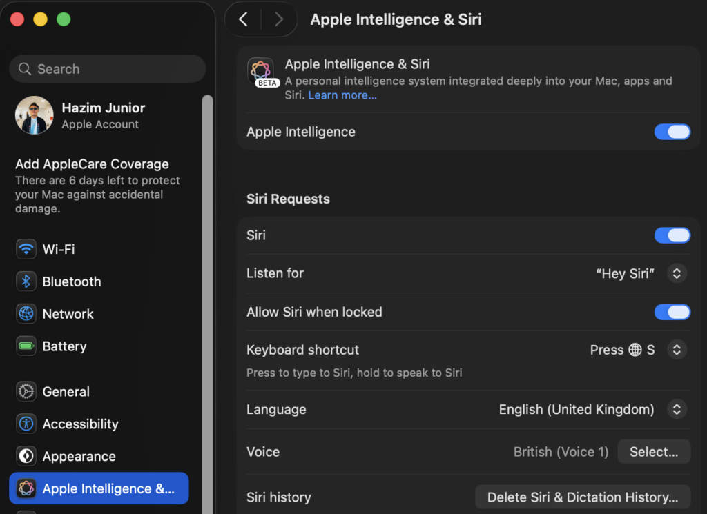Open Appearance settings

tap(99, 456)
